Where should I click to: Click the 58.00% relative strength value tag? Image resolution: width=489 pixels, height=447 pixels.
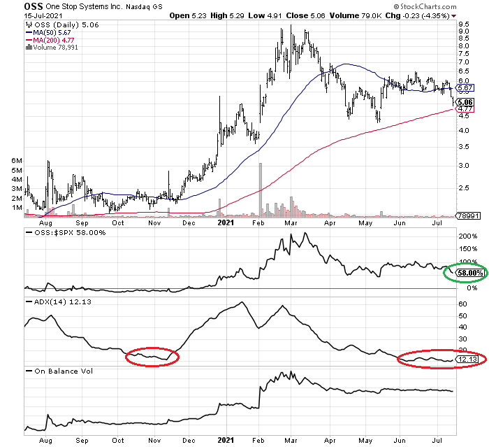click(470, 273)
